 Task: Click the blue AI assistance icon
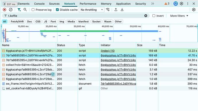pyautogui.click(x=176, y=4)
